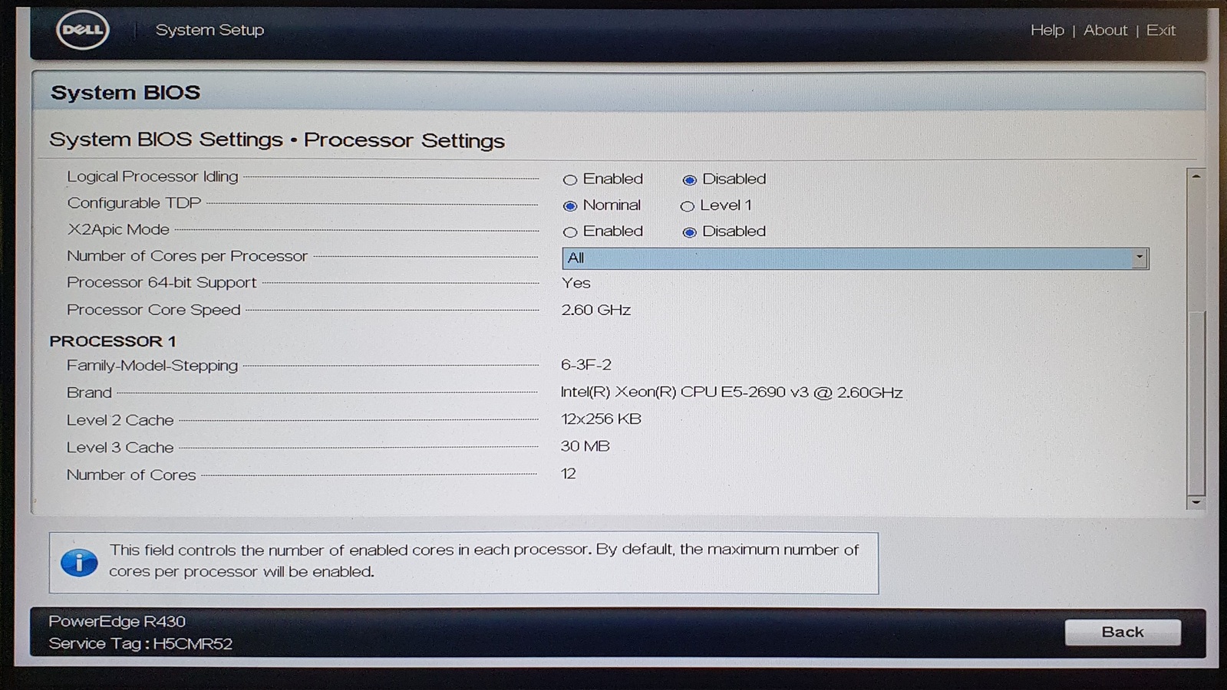Click the X2Apic Mode label
The image size is (1227, 690).
pyautogui.click(x=118, y=229)
